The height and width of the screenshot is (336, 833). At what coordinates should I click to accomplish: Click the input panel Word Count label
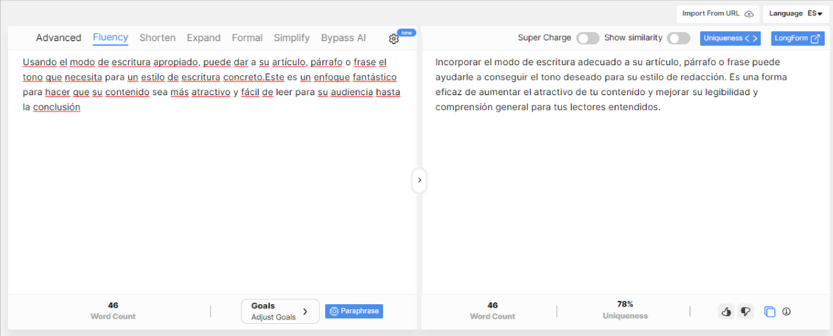click(x=113, y=316)
